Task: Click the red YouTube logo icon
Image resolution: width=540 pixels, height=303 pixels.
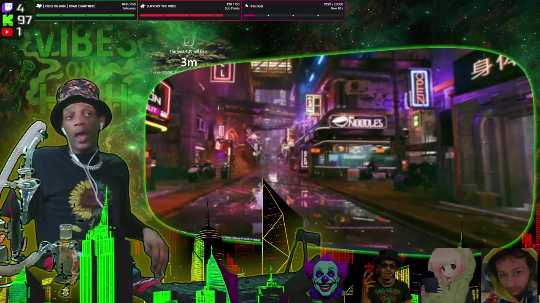Action: pos(7,32)
